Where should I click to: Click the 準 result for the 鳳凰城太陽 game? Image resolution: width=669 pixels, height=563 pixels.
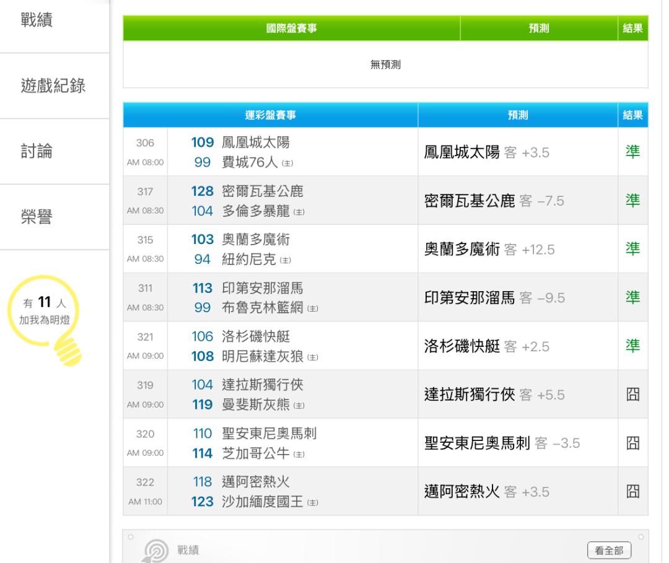[x=632, y=152]
